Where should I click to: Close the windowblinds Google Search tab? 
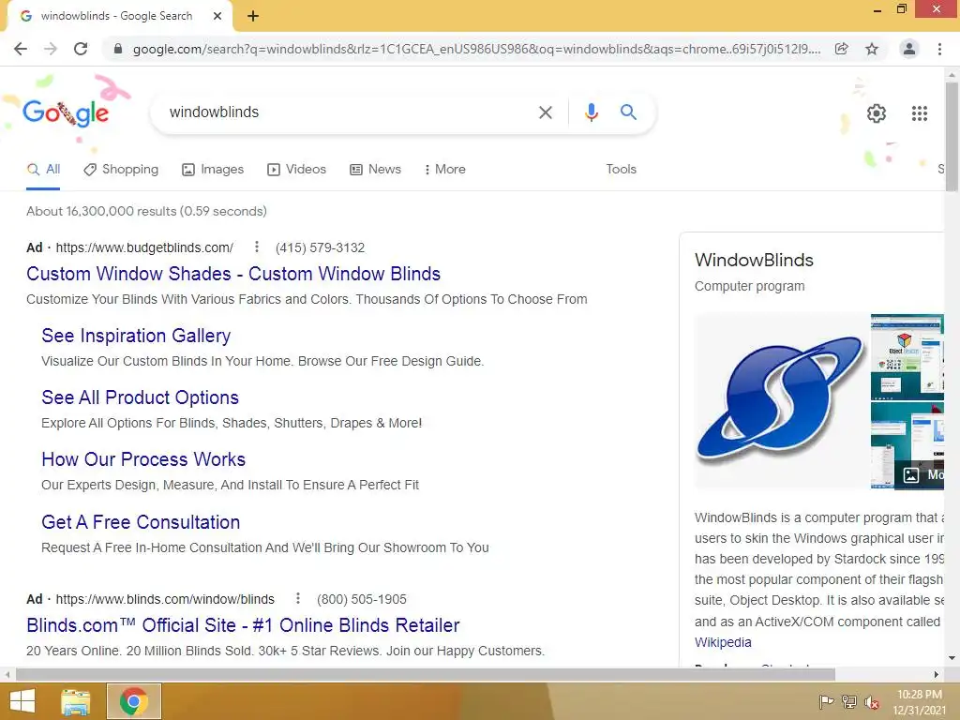pos(217,17)
